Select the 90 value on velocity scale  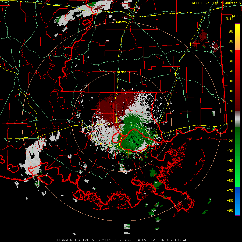point(231,31)
